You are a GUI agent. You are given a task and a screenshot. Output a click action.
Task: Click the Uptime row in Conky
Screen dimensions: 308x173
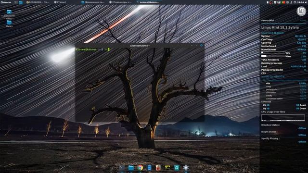coord(283,36)
